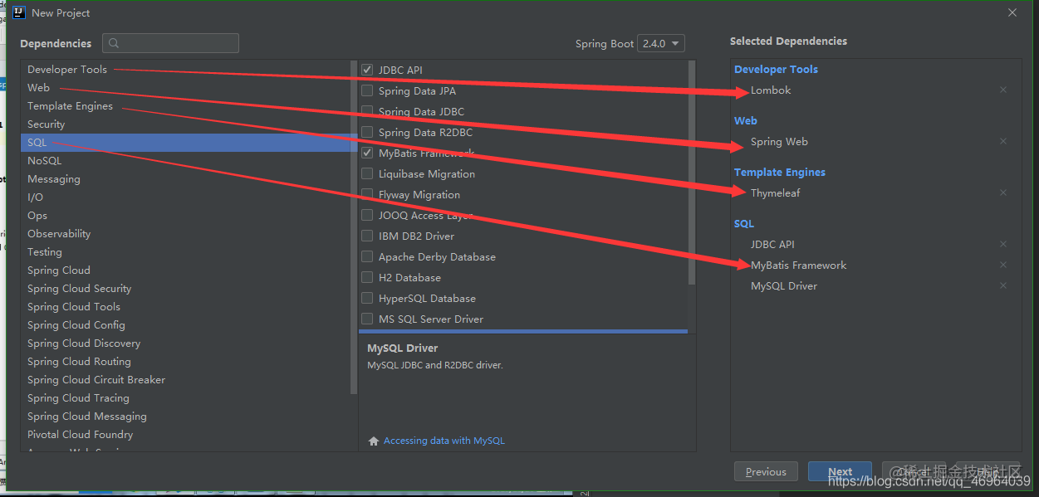
Task: Uncheck the JDBC API checkbox
Action: (366, 70)
